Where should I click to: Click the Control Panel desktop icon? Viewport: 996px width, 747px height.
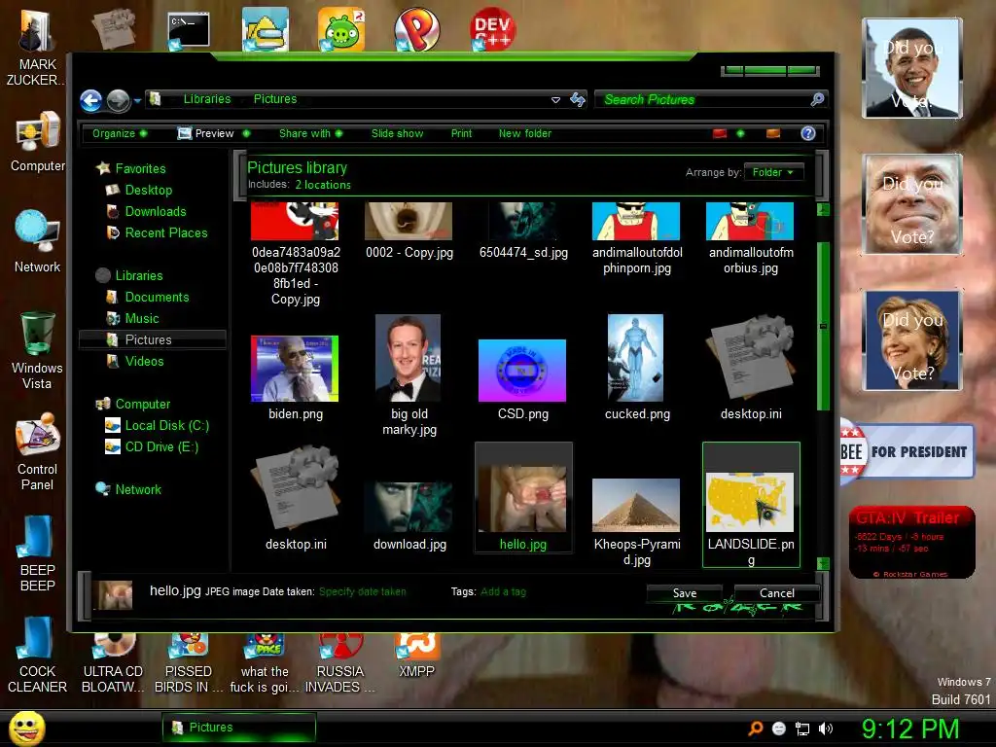[x=38, y=452]
